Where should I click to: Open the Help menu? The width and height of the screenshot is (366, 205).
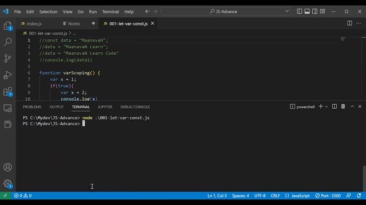(129, 11)
